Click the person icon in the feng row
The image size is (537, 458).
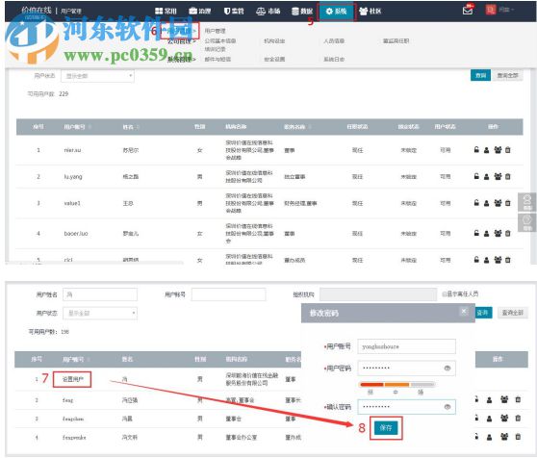pos(490,399)
